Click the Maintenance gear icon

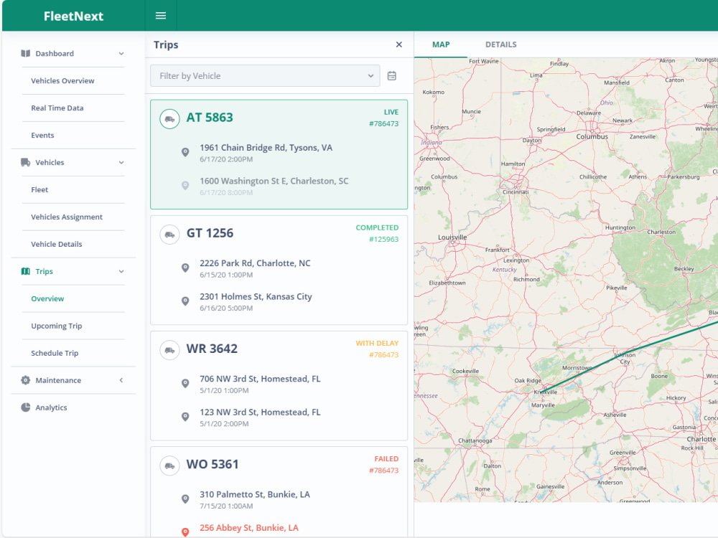coord(26,380)
